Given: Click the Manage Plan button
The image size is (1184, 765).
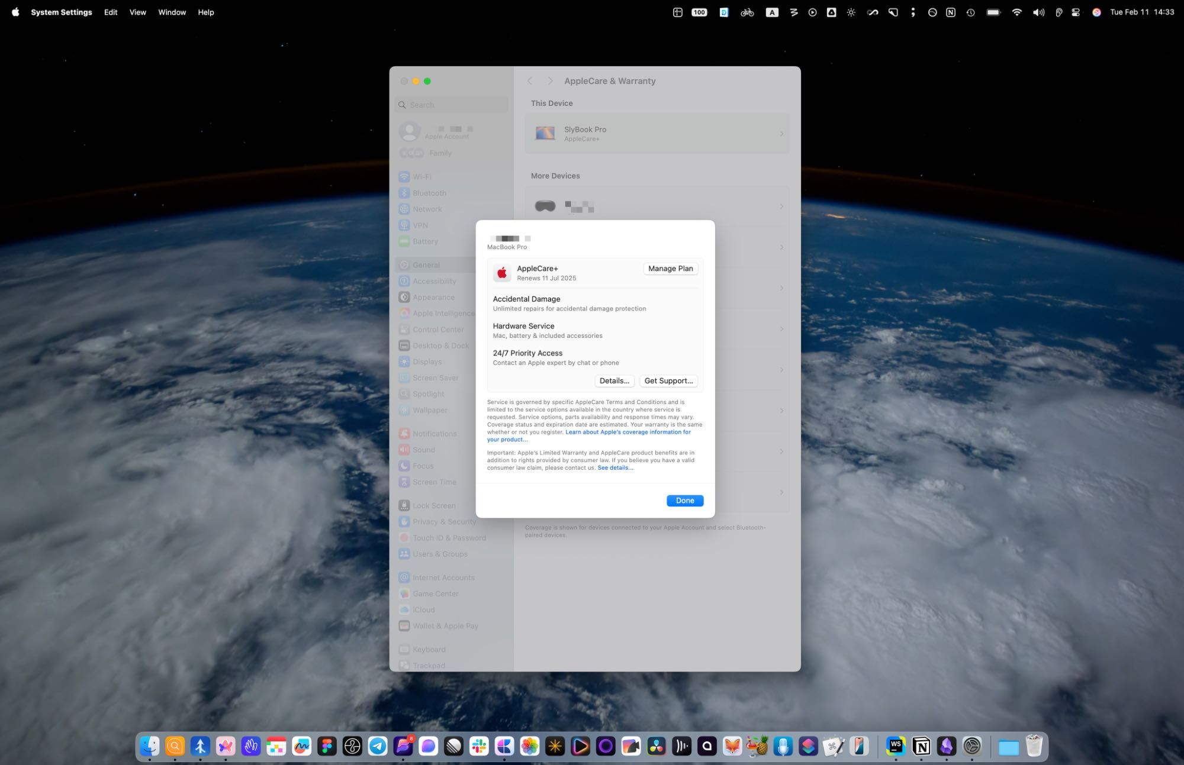Looking at the screenshot, I should pos(670,269).
